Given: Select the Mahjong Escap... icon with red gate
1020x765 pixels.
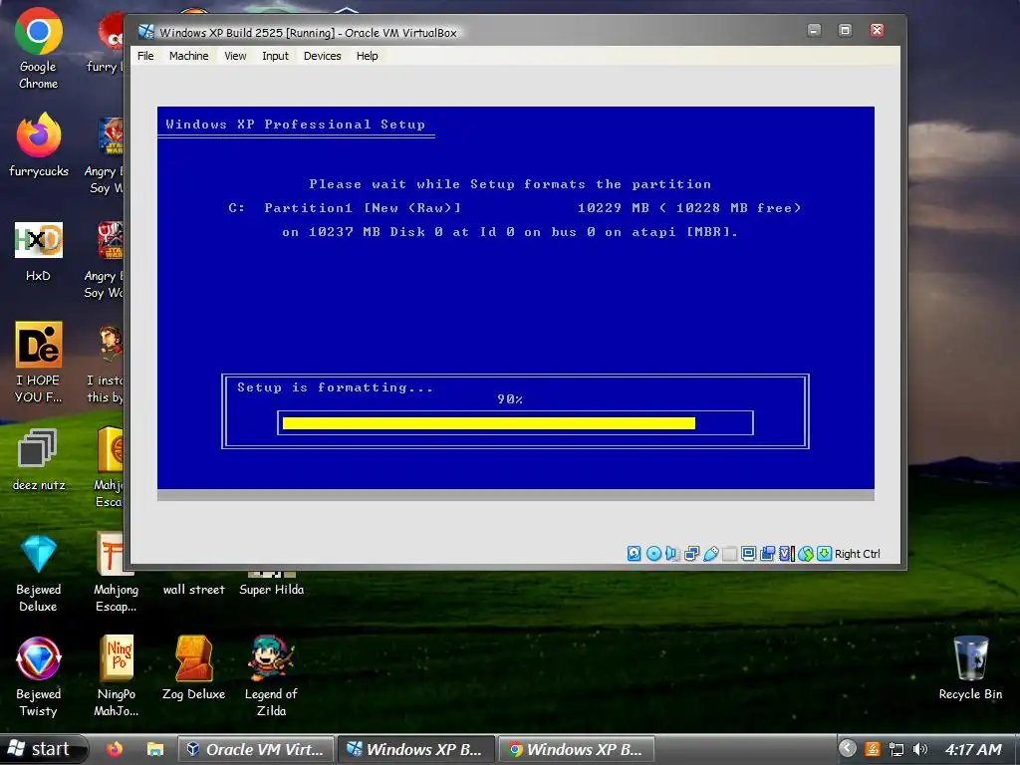Looking at the screenshot, I should pyautogui.click(x=117, y=573).
